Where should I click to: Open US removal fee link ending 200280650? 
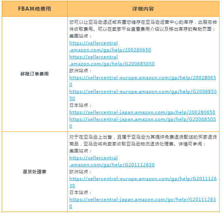(x=110, y=46)
